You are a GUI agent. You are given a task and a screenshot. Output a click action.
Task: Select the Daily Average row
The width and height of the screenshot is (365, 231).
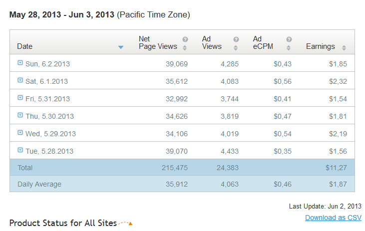coord(182,184)
